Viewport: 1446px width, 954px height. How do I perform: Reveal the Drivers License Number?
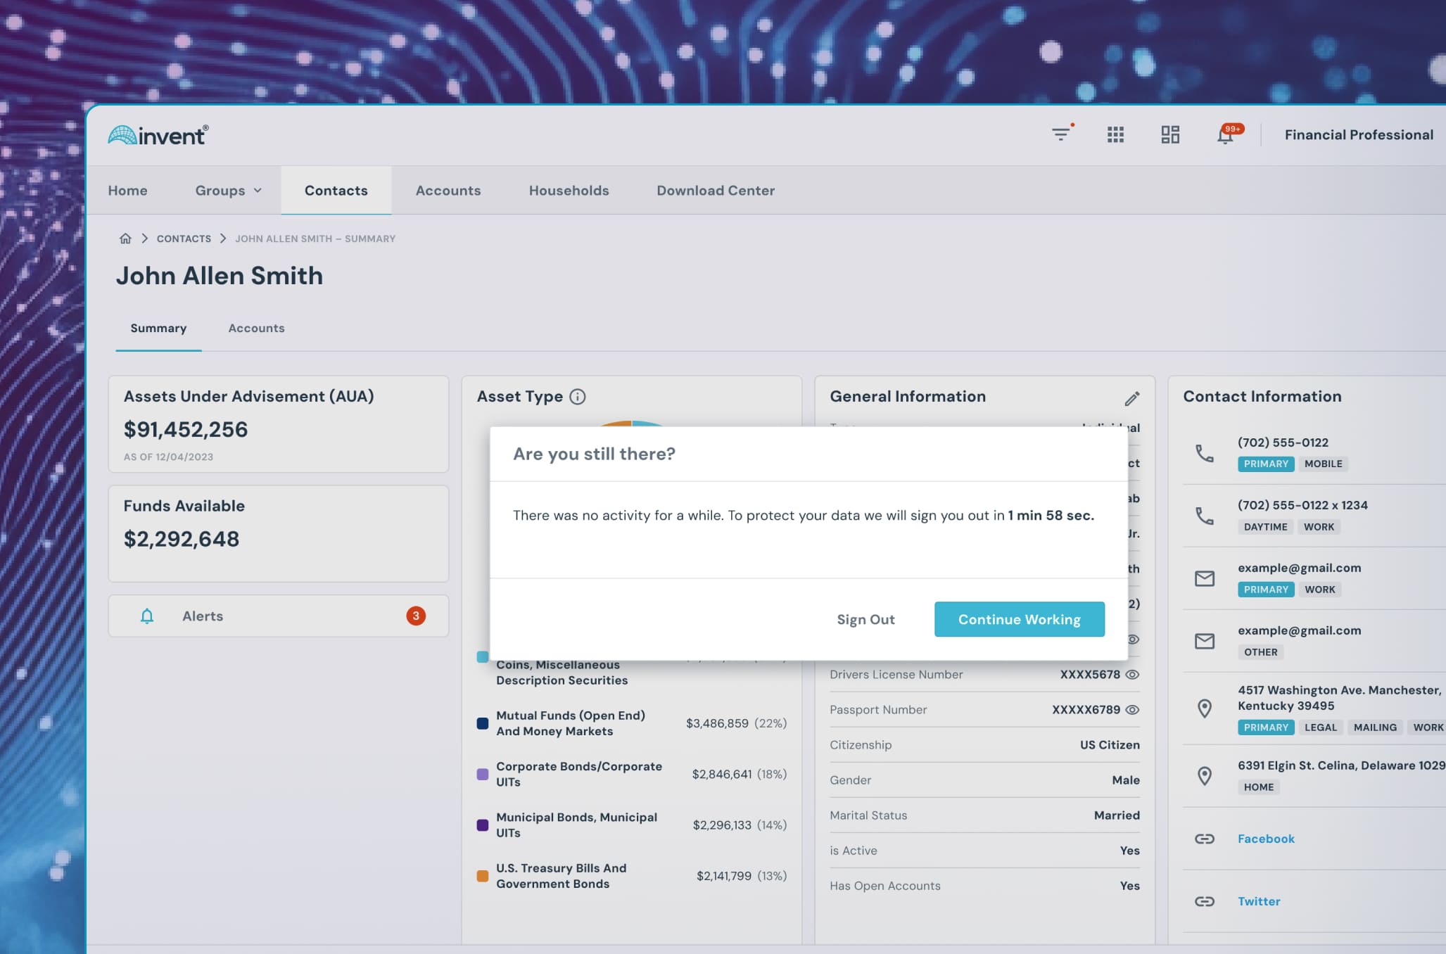point(1132,674)
